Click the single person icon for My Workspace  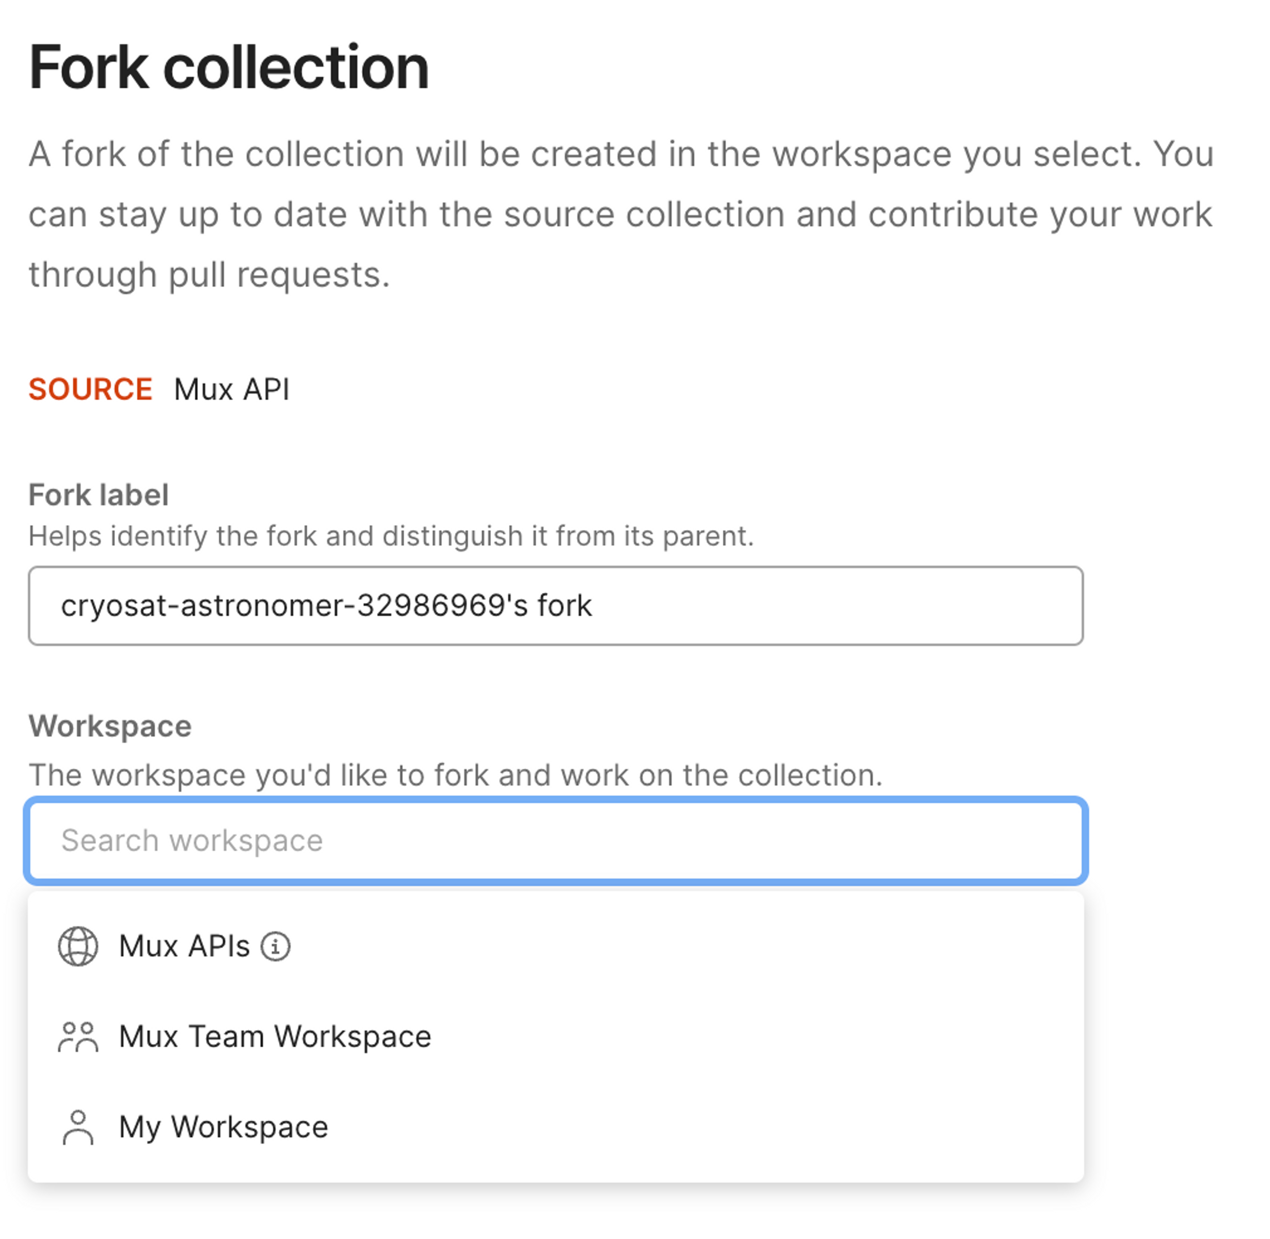click(78, 1128)
